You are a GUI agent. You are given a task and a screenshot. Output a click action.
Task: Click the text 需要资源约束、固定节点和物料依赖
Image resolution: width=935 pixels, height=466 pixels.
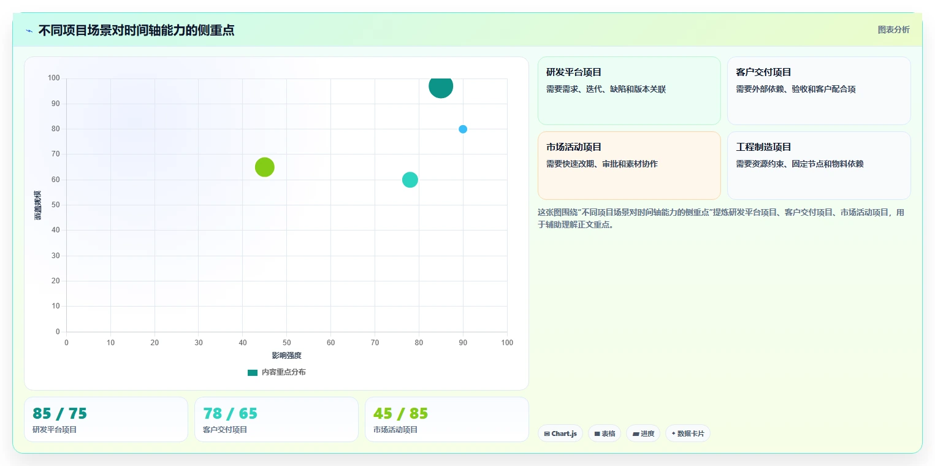click(800, 164)
